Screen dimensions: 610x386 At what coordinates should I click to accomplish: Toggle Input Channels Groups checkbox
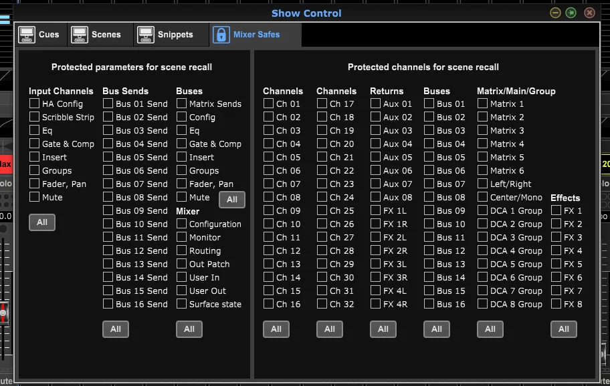click(x=34, y=170)
